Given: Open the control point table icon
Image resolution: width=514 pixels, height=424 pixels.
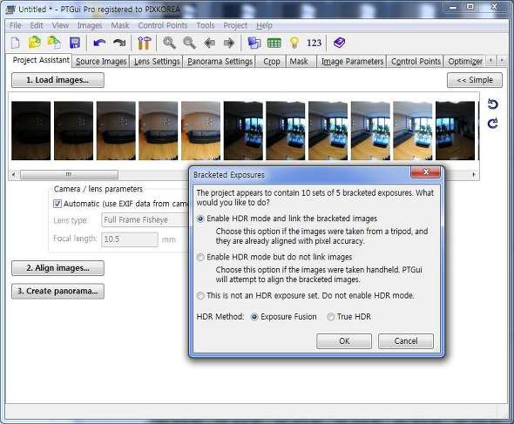Looking at the screenshot, I should [x=274, y=43].
